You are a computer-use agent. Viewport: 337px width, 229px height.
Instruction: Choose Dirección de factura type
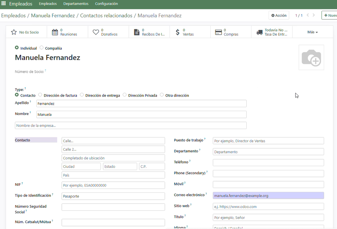pos(40,95)
